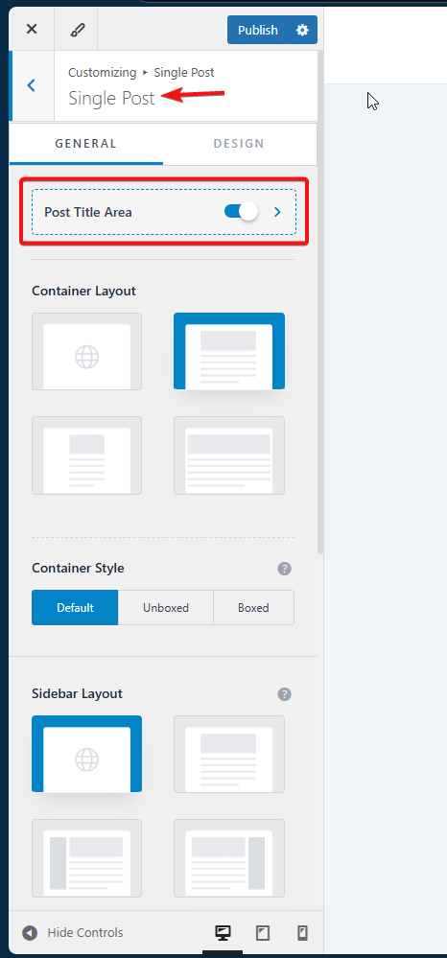Select the Boxed container style

(254, 607)
